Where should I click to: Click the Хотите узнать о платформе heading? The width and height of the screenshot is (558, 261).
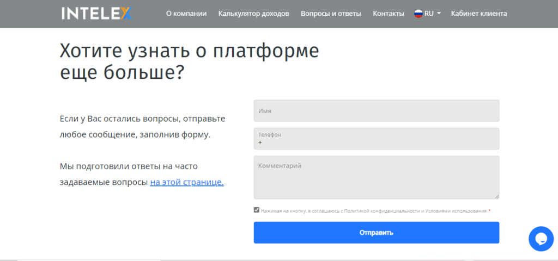[189, 61]
